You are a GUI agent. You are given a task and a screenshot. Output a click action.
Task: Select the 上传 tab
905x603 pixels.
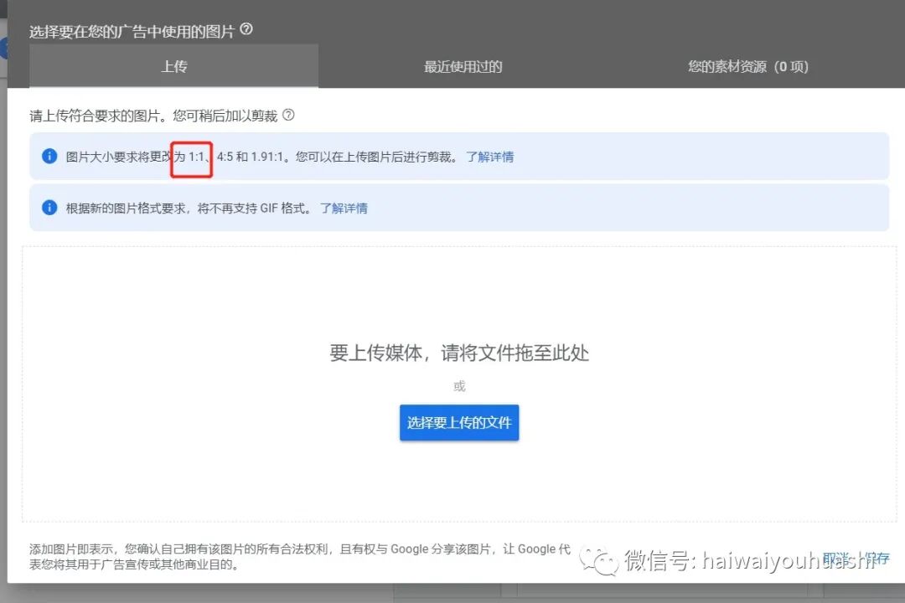click(173, 66)
